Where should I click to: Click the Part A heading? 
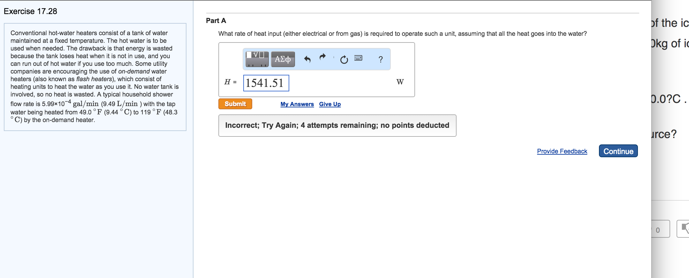point(216,21)
